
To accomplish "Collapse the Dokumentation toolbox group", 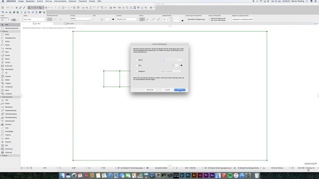I will point(1,97).
